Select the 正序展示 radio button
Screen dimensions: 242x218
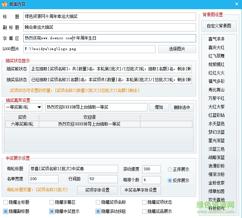click(170, 169)
